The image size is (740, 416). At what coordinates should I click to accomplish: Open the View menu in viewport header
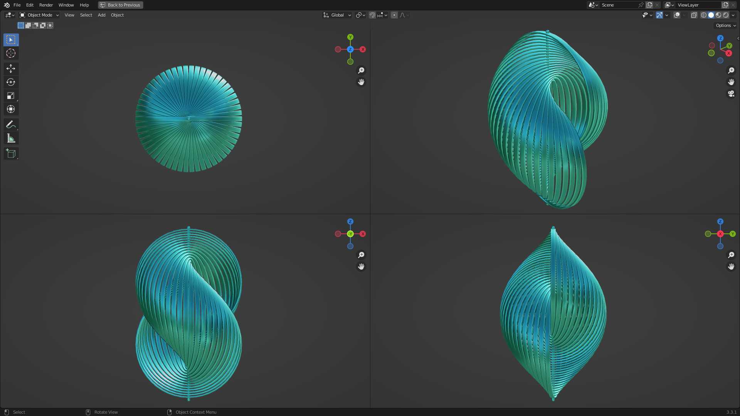tap(69, 15)
